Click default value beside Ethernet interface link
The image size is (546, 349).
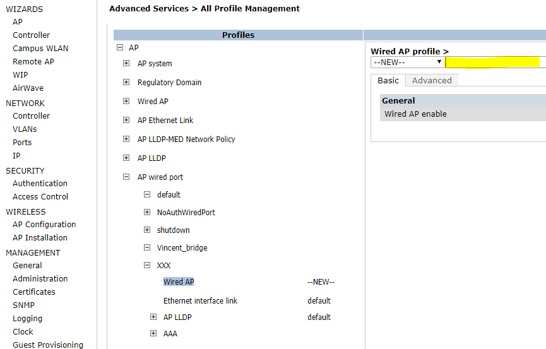[x=319, y=301]
